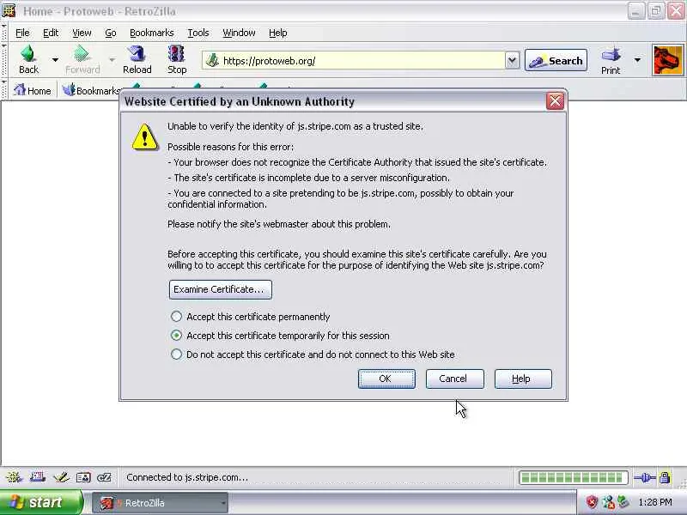Open the Windows start menu
This screenshot has width=687, height=515.
click(40, 502)
